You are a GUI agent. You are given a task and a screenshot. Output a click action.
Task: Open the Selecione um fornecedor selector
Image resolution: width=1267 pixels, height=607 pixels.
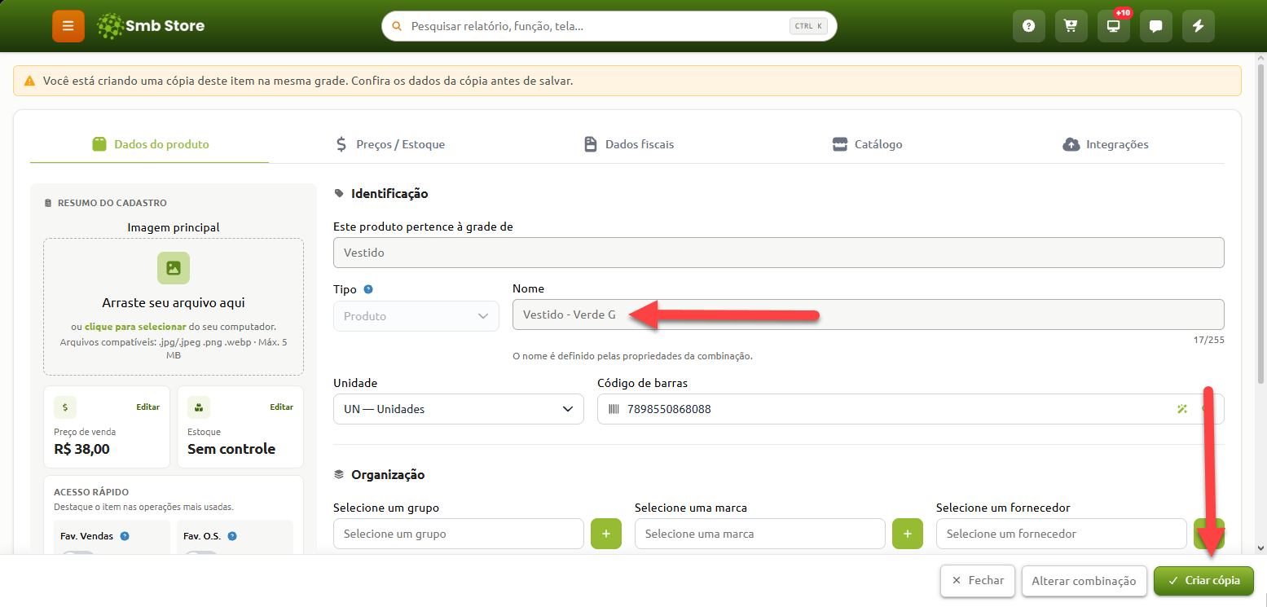click(1062, 534)
